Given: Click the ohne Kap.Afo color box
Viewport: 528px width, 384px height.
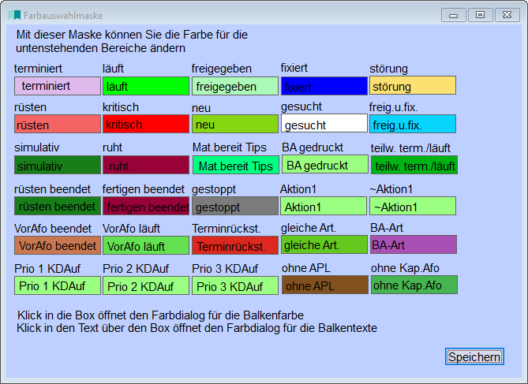Looking at the screenshot, I should [x=414, y=285].
